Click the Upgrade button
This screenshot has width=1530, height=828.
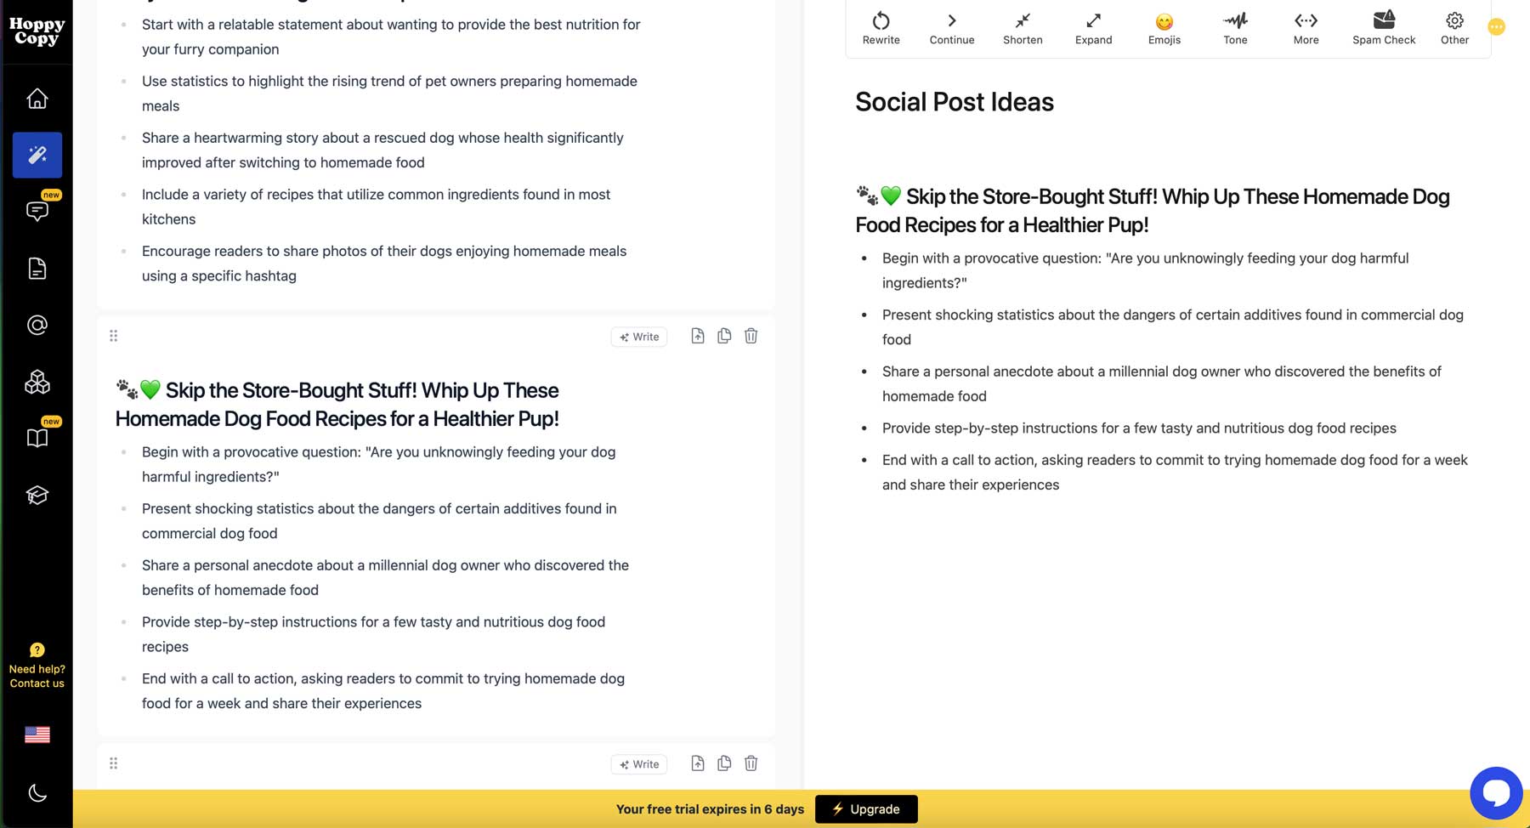[865, 808]
